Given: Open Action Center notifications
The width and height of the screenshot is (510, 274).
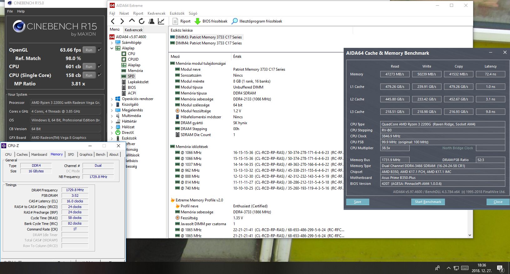Looking at the screenshot, I should coord(500,268).
